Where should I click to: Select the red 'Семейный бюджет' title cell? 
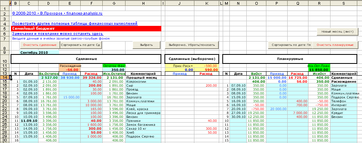click(86, 29)
